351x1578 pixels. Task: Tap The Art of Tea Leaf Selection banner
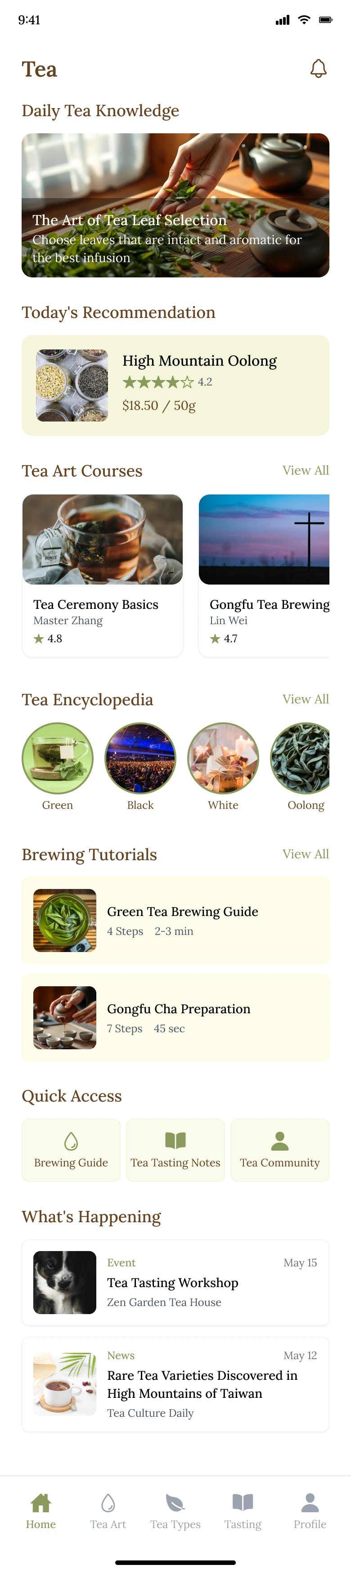click(175, 205)
